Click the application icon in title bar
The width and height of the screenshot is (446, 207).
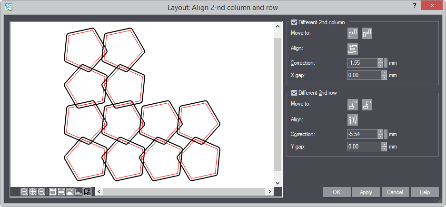point(9,8)
